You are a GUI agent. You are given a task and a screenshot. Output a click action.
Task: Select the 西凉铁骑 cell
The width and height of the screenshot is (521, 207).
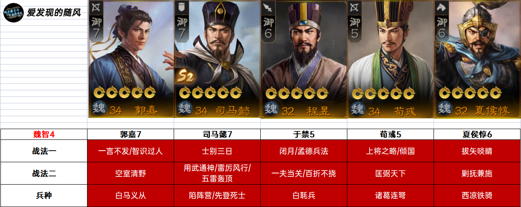[477, 195]
